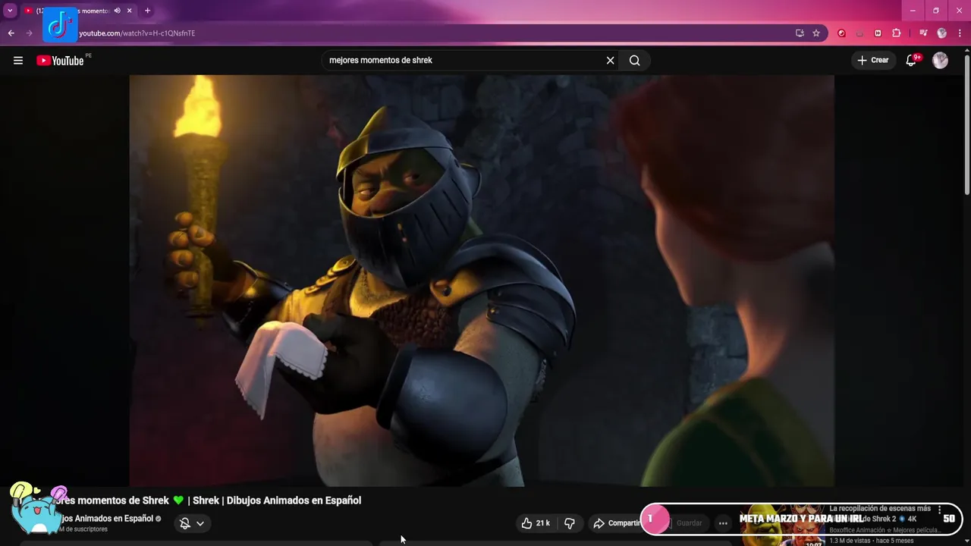Close the YouTube browser tab

click(130, 11)
